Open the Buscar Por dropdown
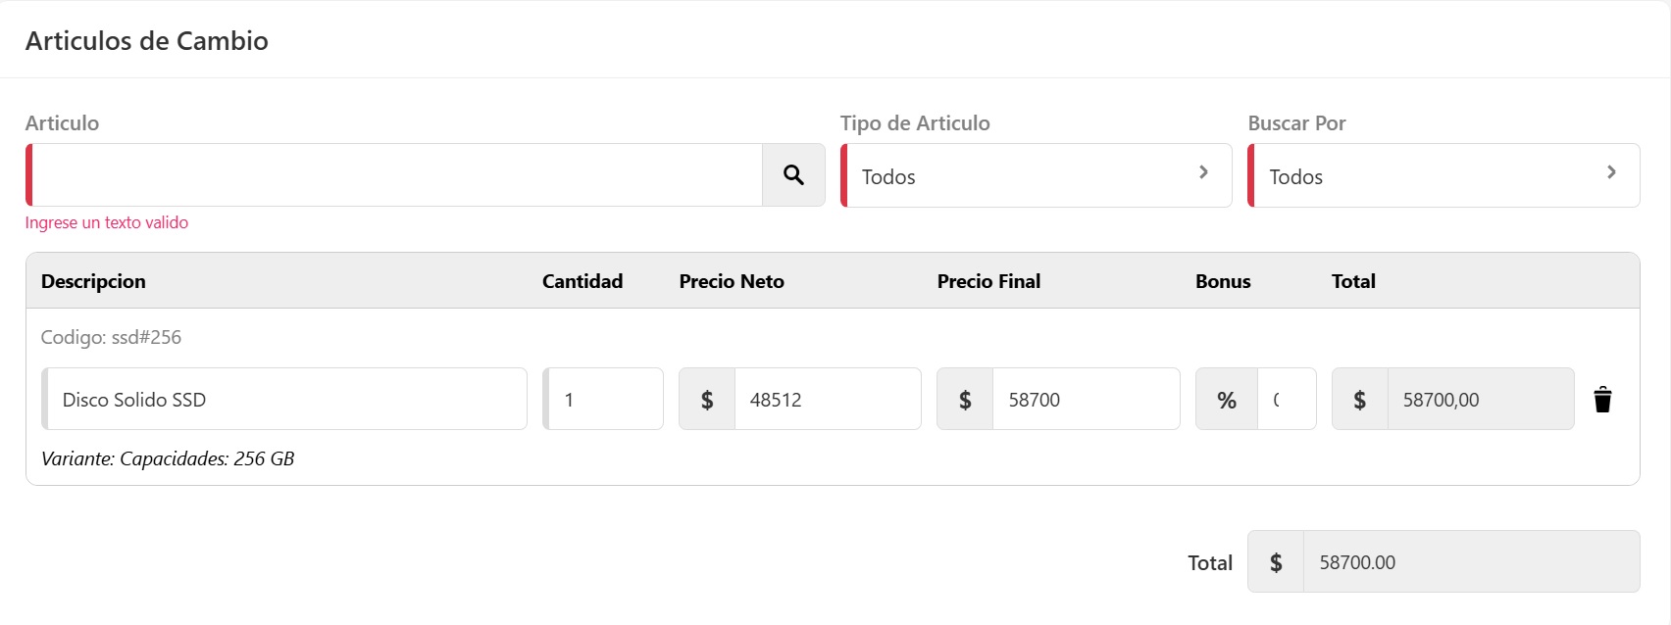 click(1443, 176)
